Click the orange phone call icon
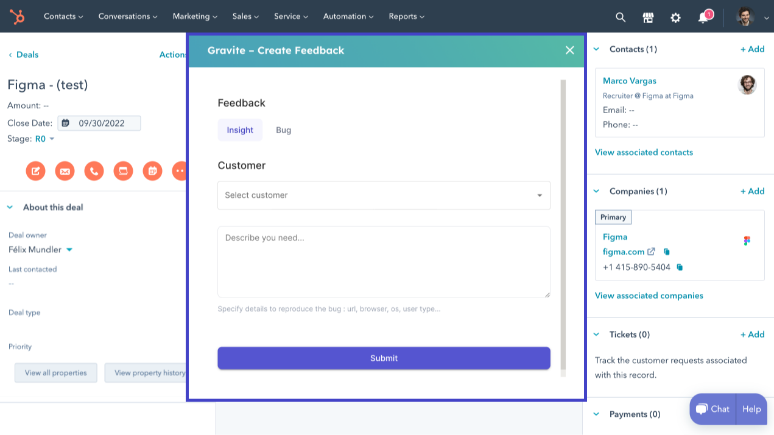The image size is (774, 435). [94, 171]
